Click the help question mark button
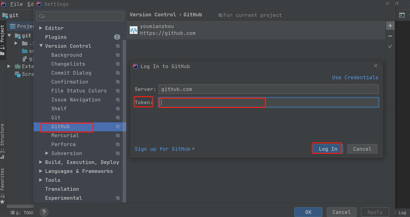The image size is (410, 217). point(44,212)
